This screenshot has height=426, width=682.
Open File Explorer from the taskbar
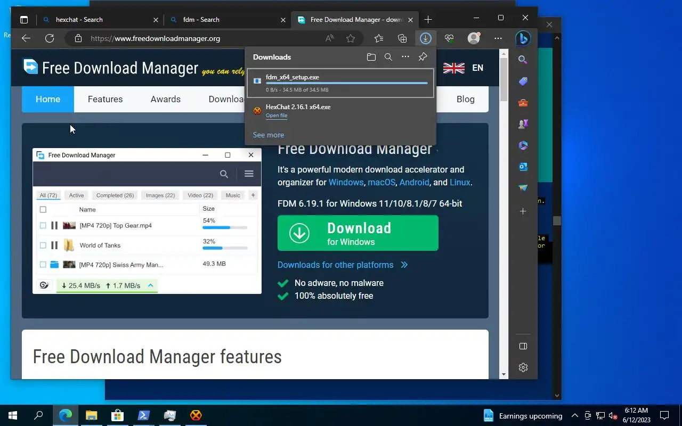[x=92, y=415]
